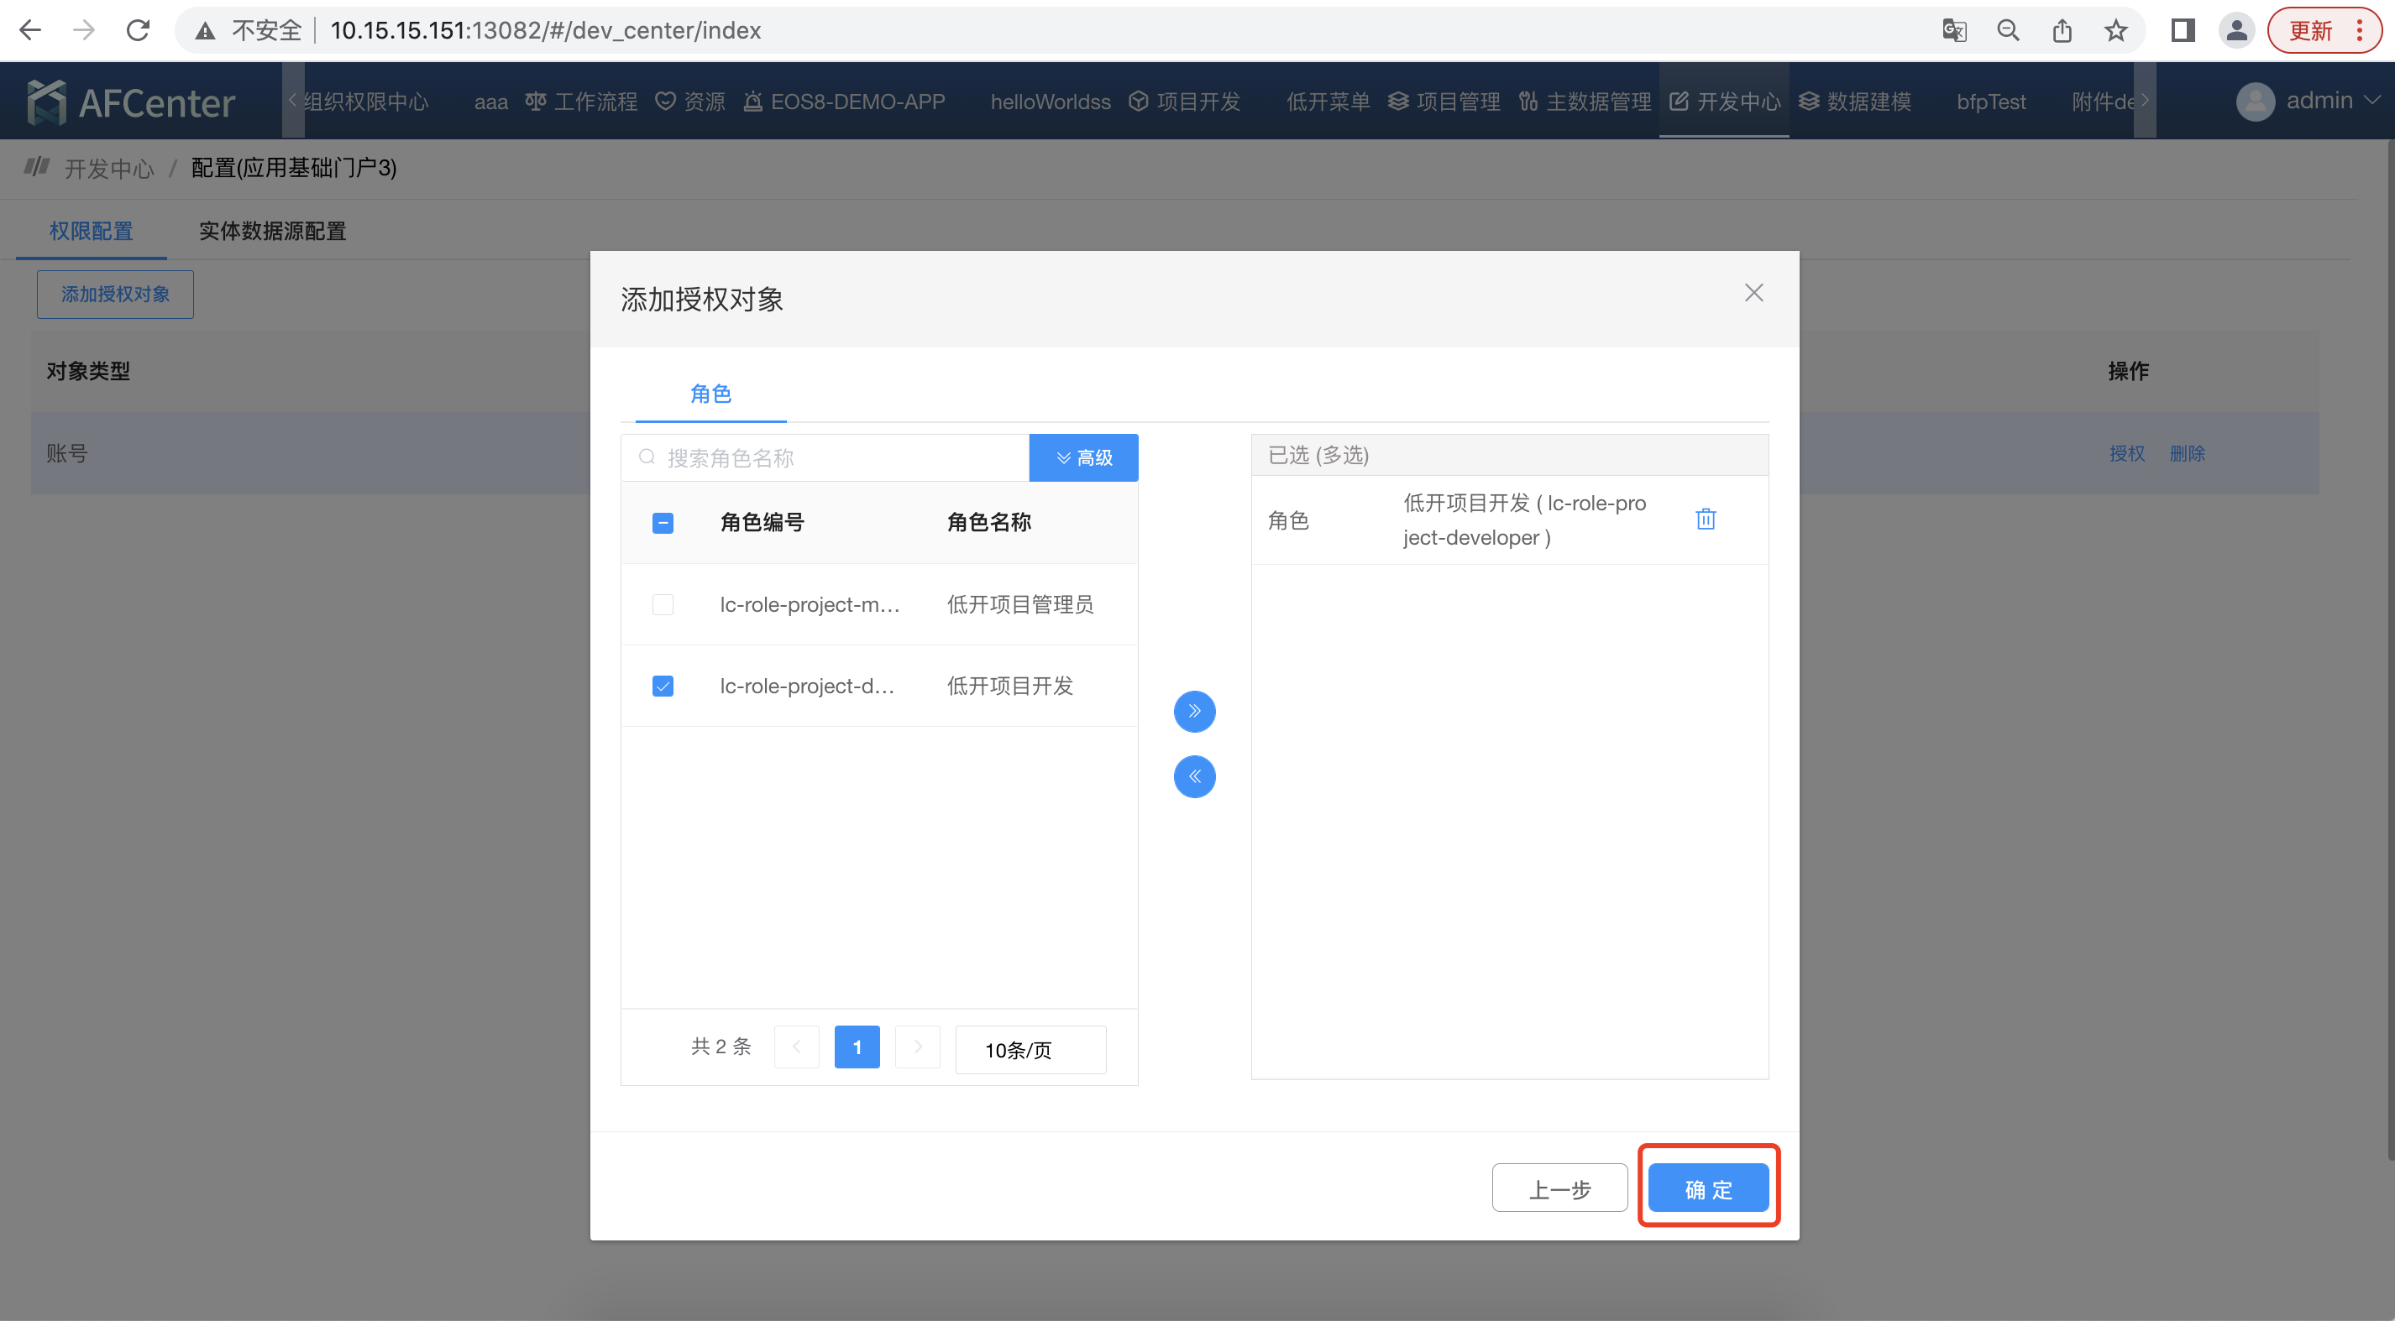Click the 角色名称 column header
2395x1321 pixels.
point(989,523)
